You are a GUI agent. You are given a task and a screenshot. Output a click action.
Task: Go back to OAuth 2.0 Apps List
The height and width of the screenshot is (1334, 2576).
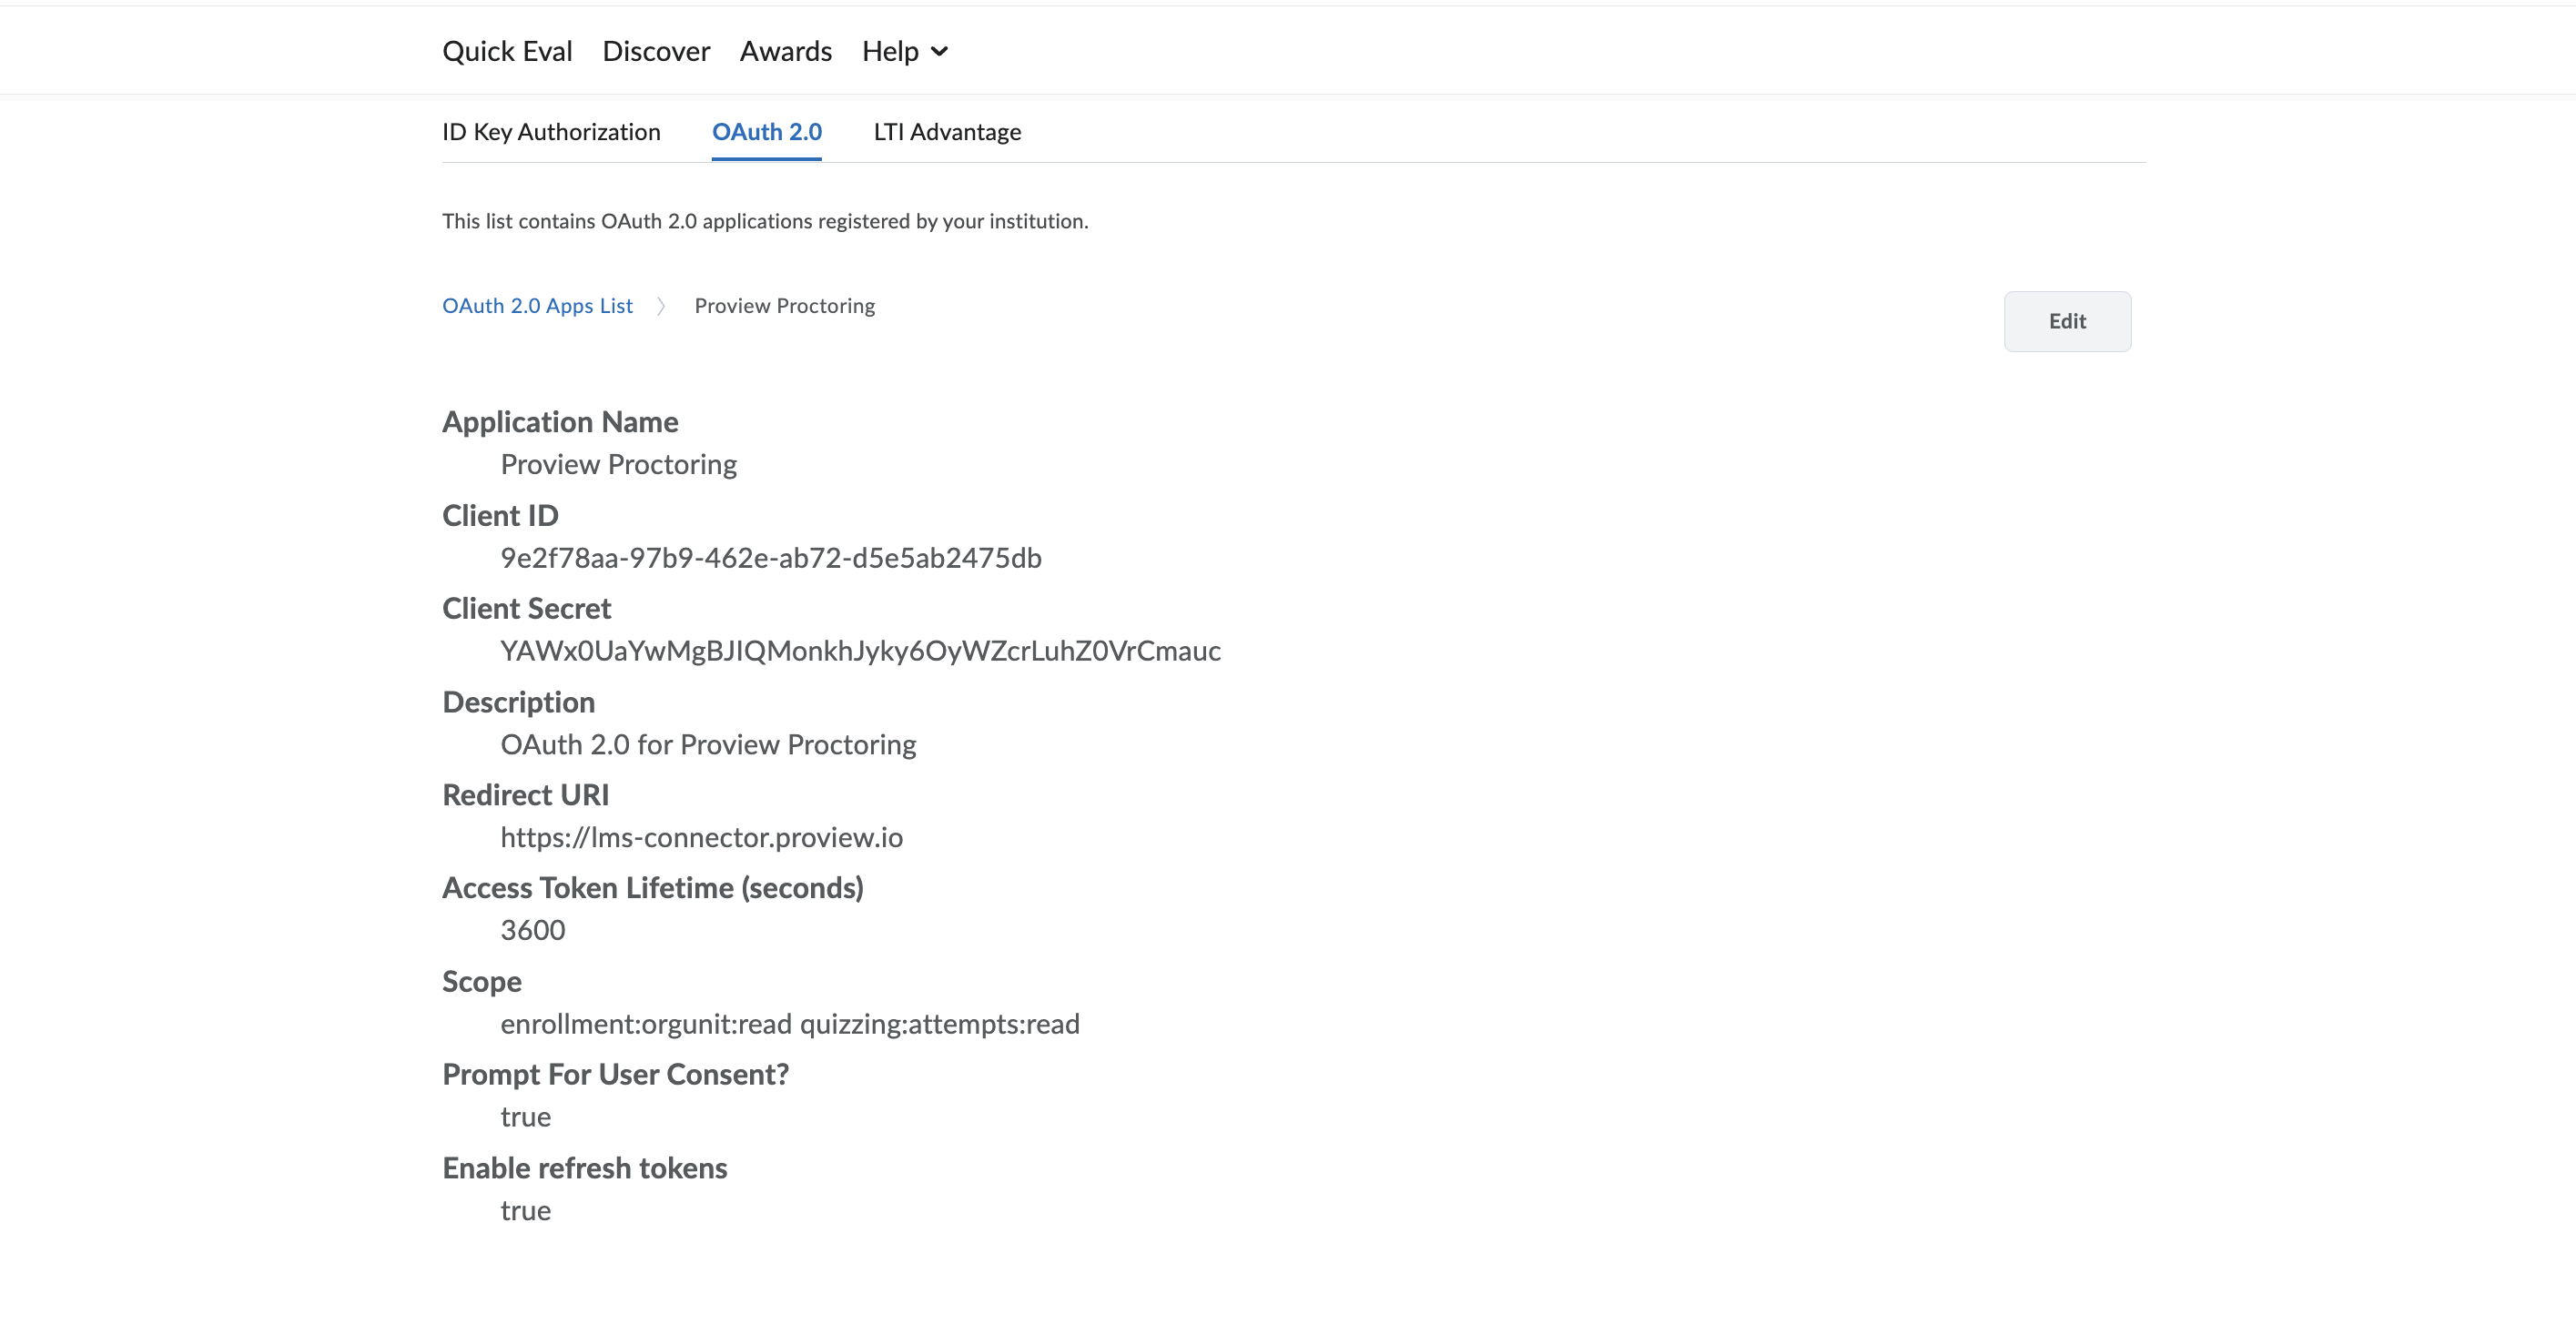tap(537, 306)
